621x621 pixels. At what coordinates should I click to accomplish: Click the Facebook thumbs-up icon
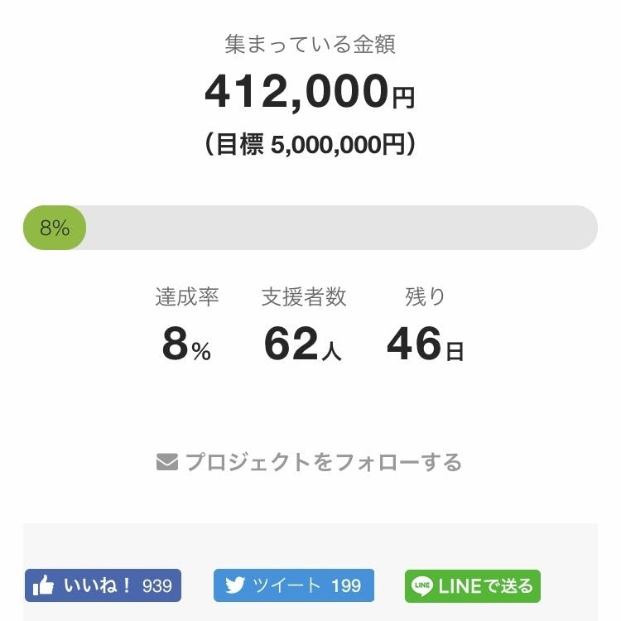click(x=43, y=586)
